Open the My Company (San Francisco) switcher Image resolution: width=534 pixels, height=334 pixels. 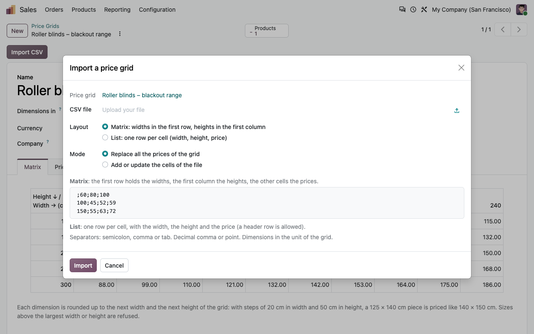click(x=471, y=10)
